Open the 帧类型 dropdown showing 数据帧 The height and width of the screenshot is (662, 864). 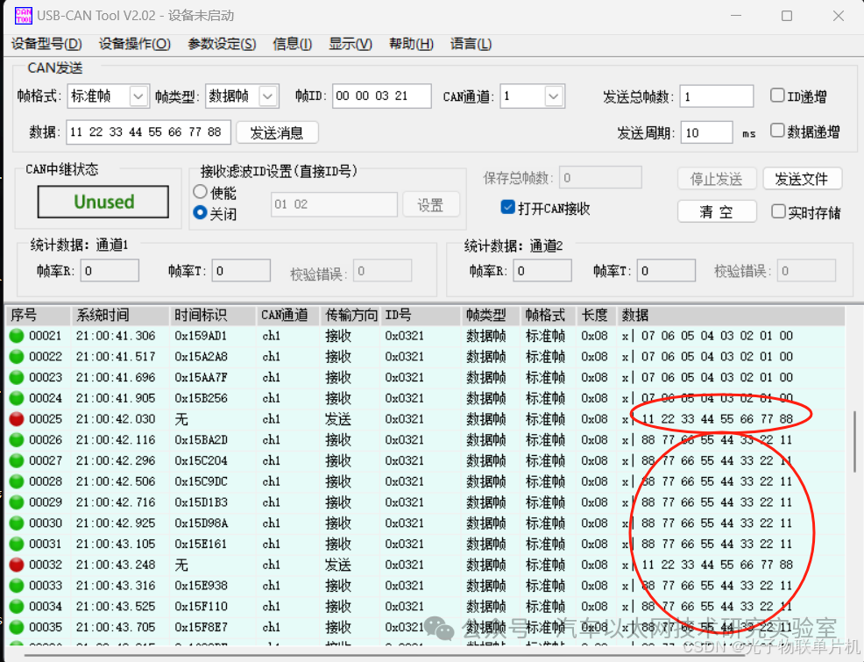(267, 96)
